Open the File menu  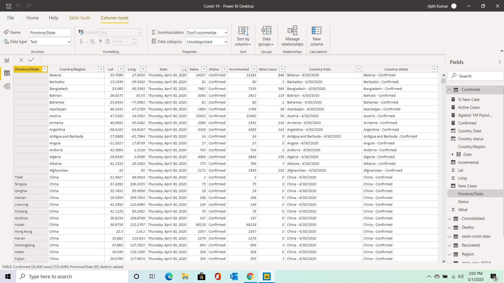click(11, 18)
